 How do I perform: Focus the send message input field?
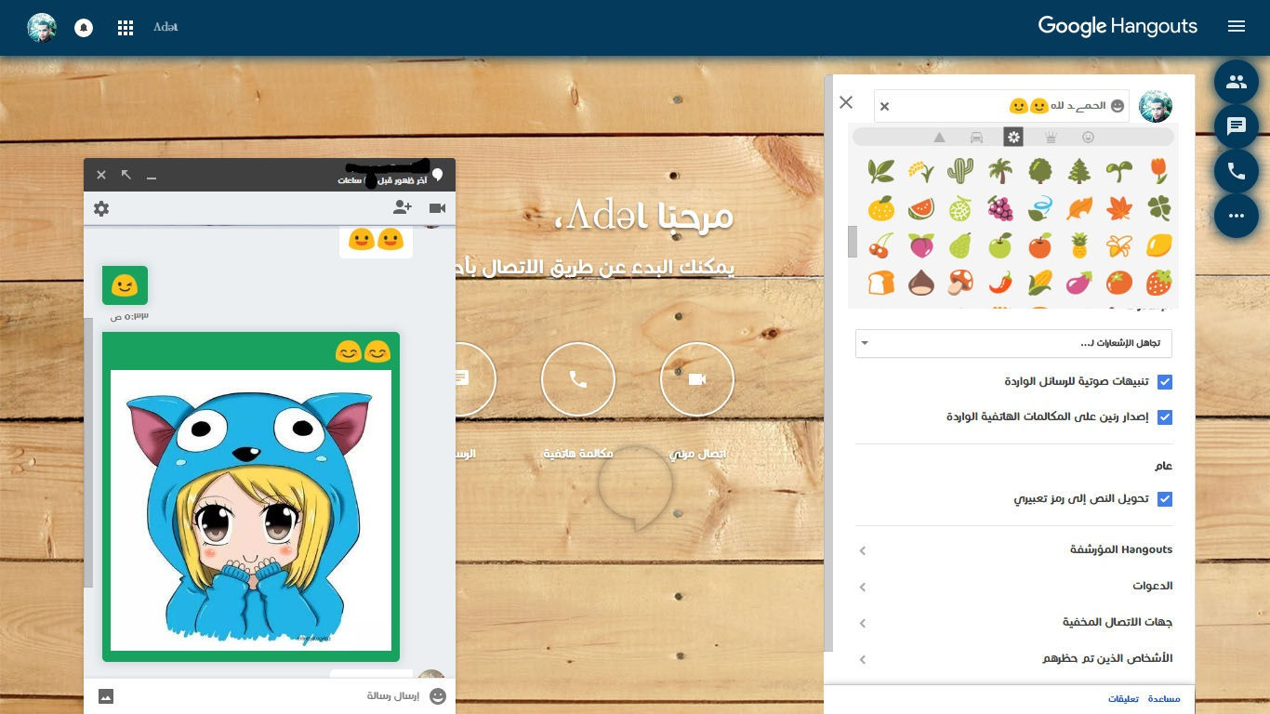point(270,695)
